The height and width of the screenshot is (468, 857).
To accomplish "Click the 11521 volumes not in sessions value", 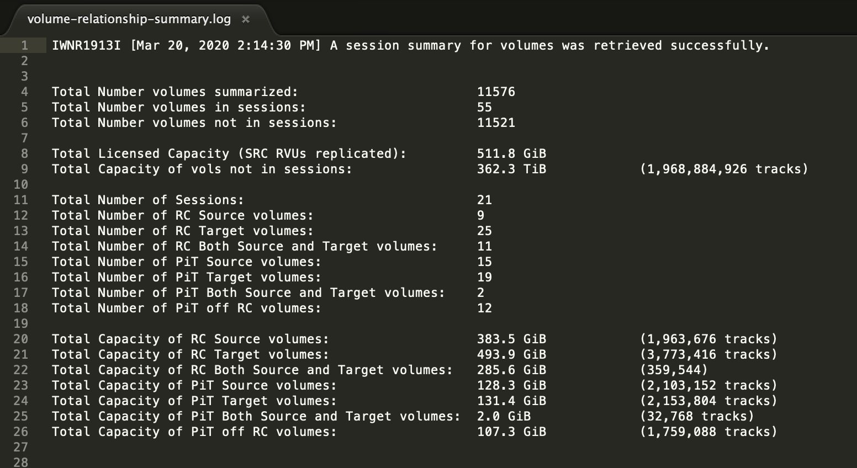I will pos(496,123).
